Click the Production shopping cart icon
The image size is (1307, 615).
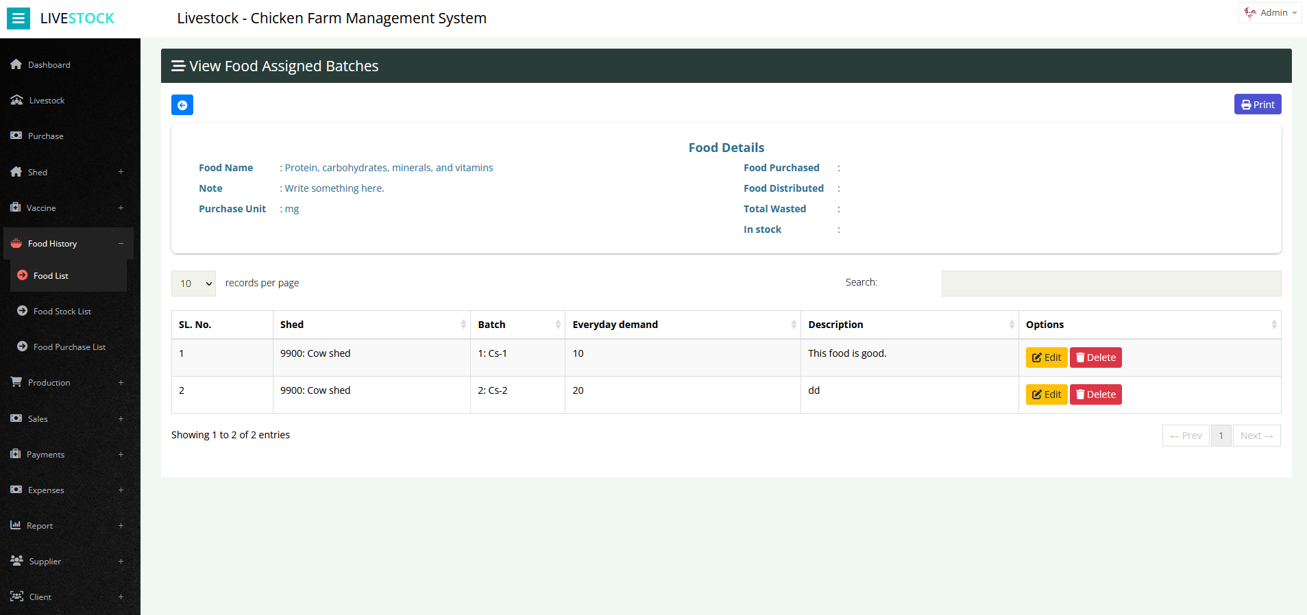[16, 382]
